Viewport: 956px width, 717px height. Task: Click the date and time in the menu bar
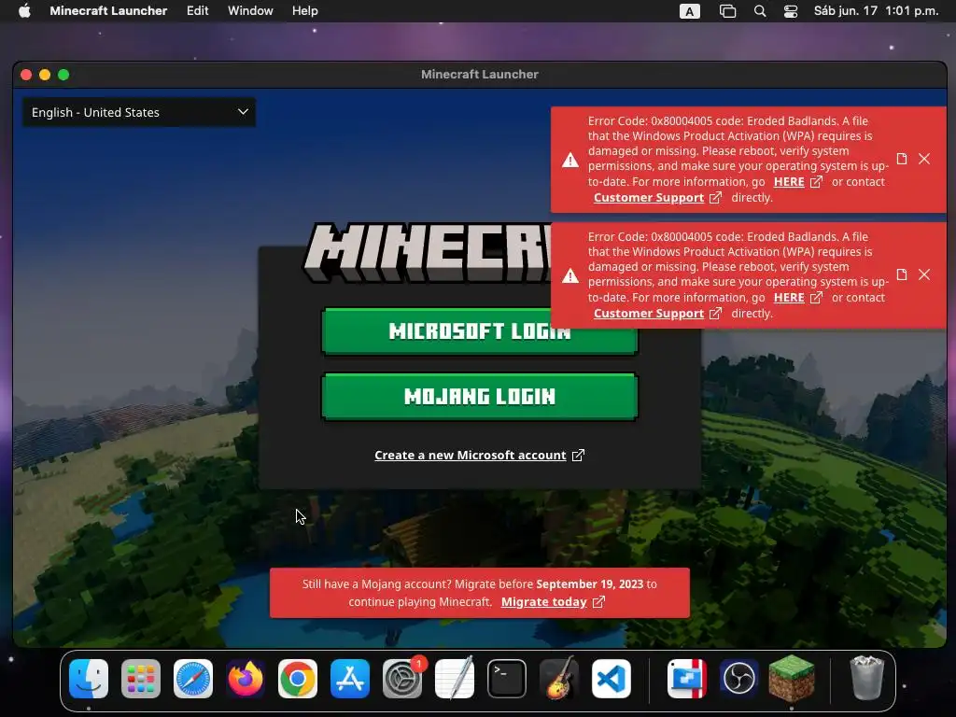click(x=876, y=11)
